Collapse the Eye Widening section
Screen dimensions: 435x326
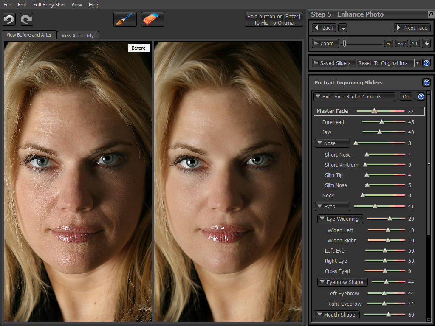[x=340, y=219]
